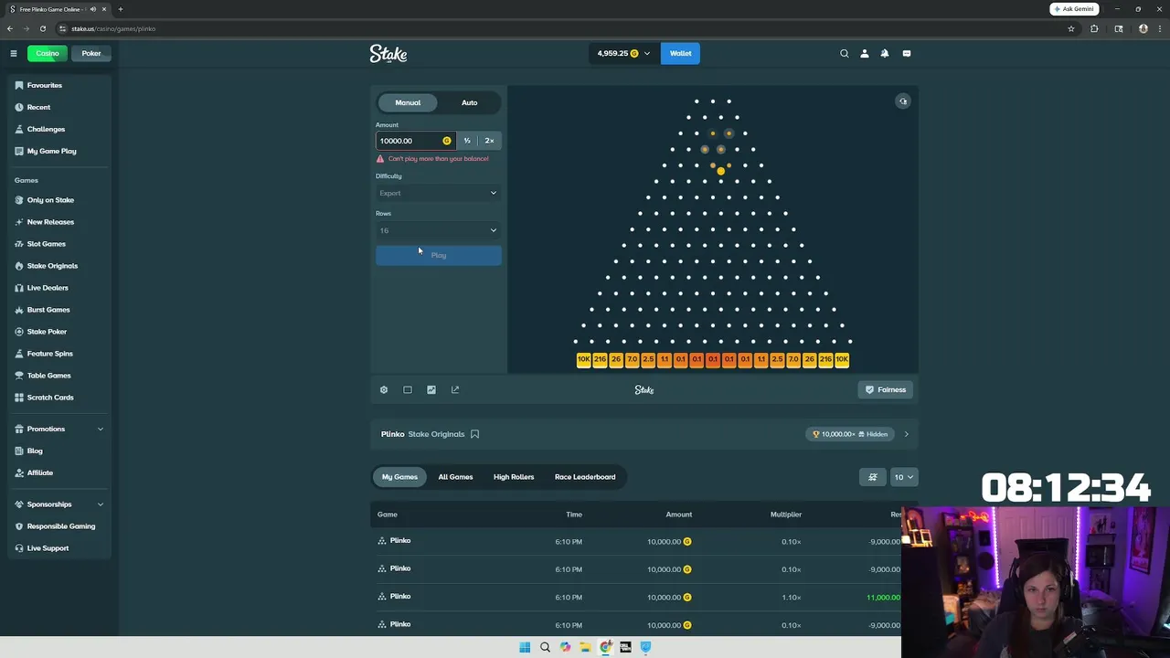
Task: Open Chrome from the taskbar
Action: pyautogui.click(x=605, y=647)
